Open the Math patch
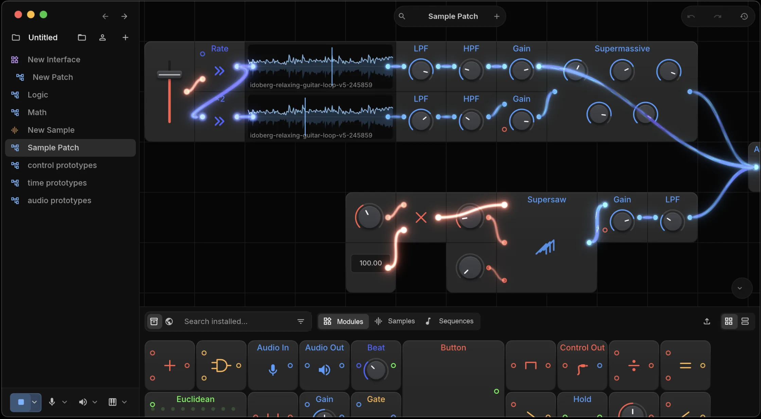761x419 pixels. (71, 112)
